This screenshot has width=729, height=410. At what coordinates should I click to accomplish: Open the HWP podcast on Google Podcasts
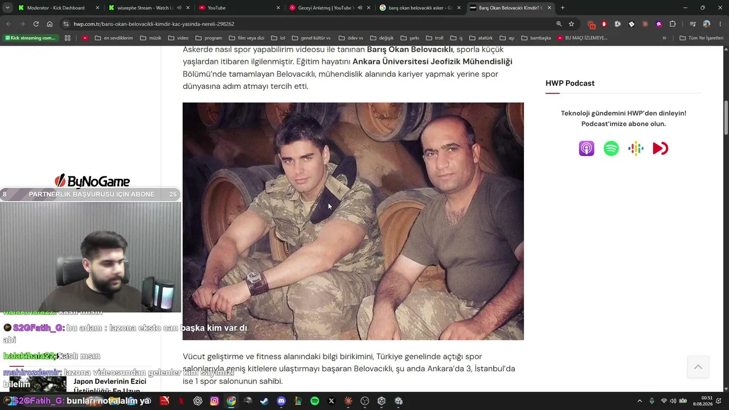(636, 149)
